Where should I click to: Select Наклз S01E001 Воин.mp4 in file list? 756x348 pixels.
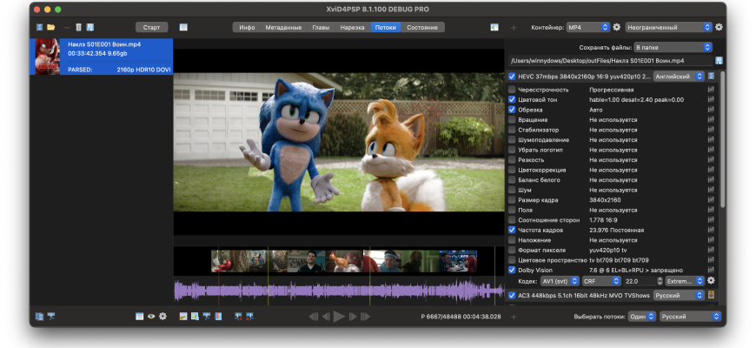click(102, 57)
